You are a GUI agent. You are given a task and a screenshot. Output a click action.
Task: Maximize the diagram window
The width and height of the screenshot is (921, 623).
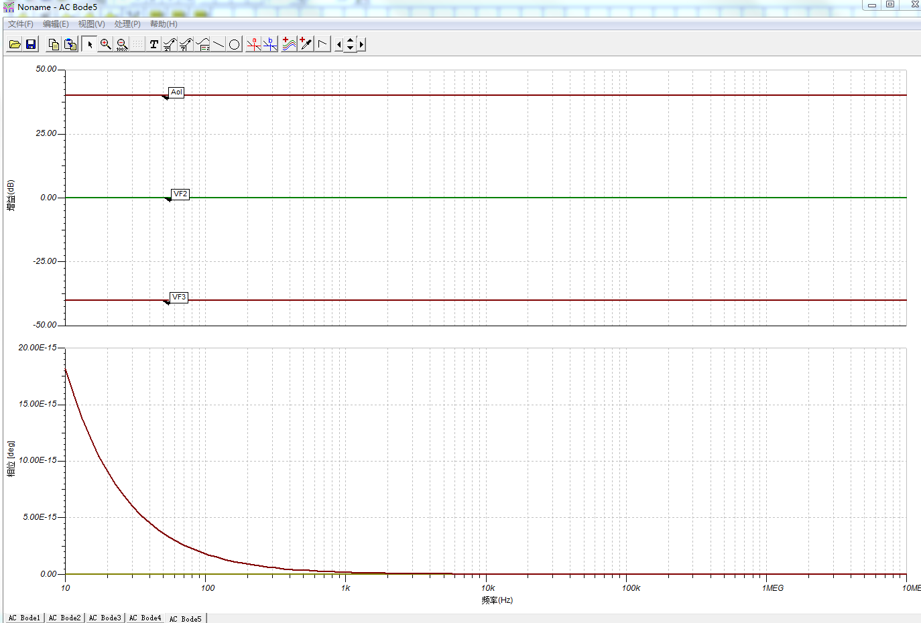pyautogui.click(x=890, y=5)
